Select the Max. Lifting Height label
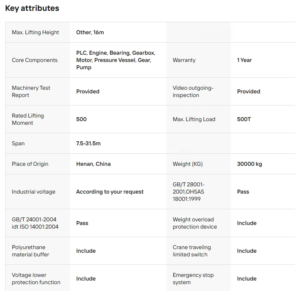 [x=35, y=32]
